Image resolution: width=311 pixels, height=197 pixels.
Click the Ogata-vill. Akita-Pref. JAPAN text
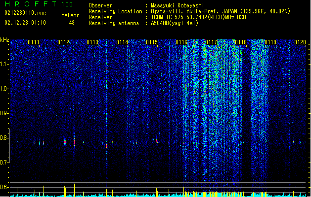[221, 11]
